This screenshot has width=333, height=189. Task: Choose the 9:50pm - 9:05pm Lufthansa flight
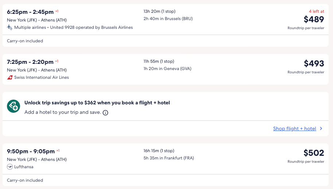(31, 151)
